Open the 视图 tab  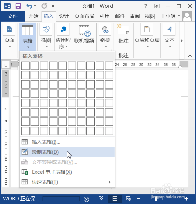pos(149,16)
